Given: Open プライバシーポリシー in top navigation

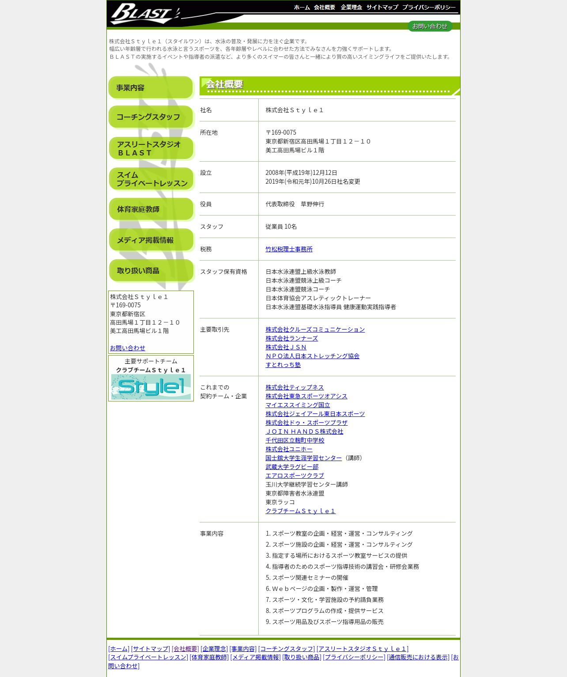Looking at the screenshot, I should click(x=429, y=8).
